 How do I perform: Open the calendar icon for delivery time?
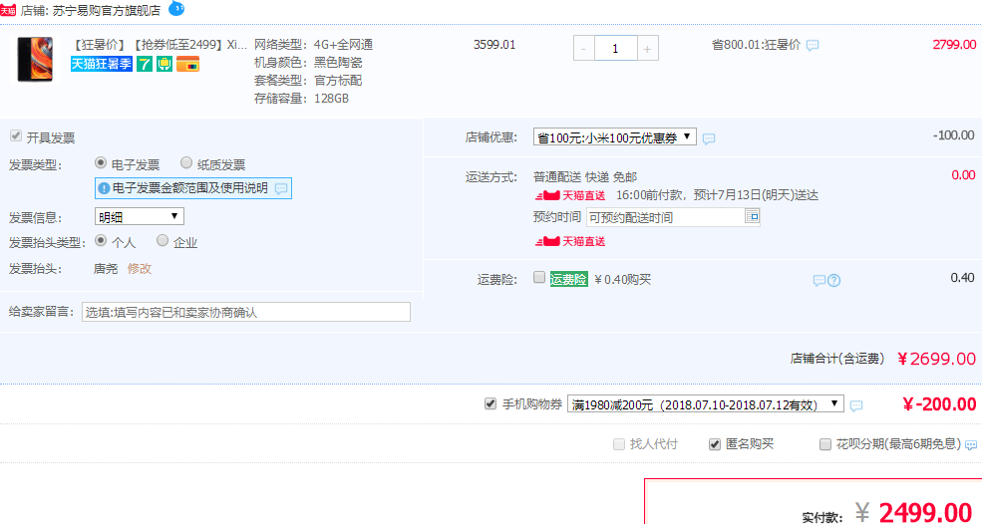pos(752,216)
